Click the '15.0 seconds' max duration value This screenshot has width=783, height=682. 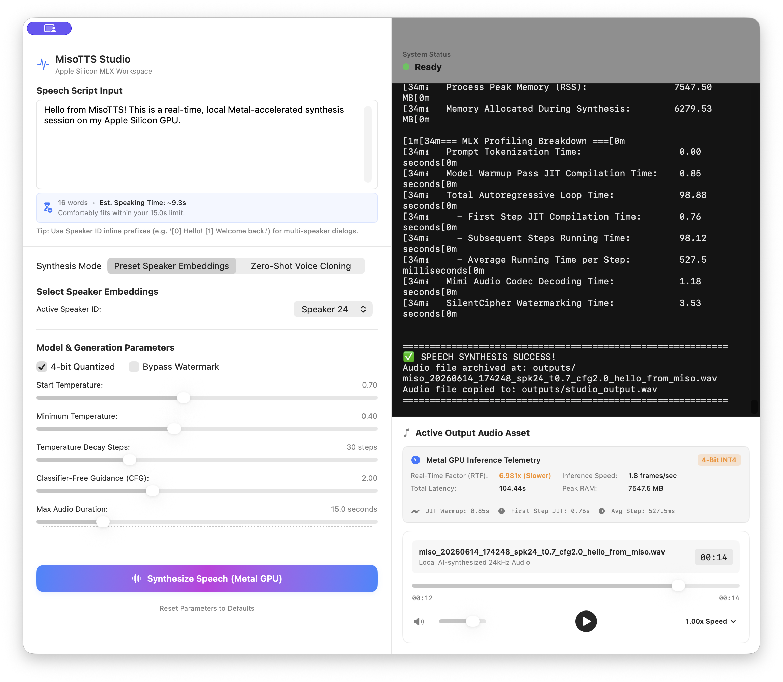click(354, 509)
